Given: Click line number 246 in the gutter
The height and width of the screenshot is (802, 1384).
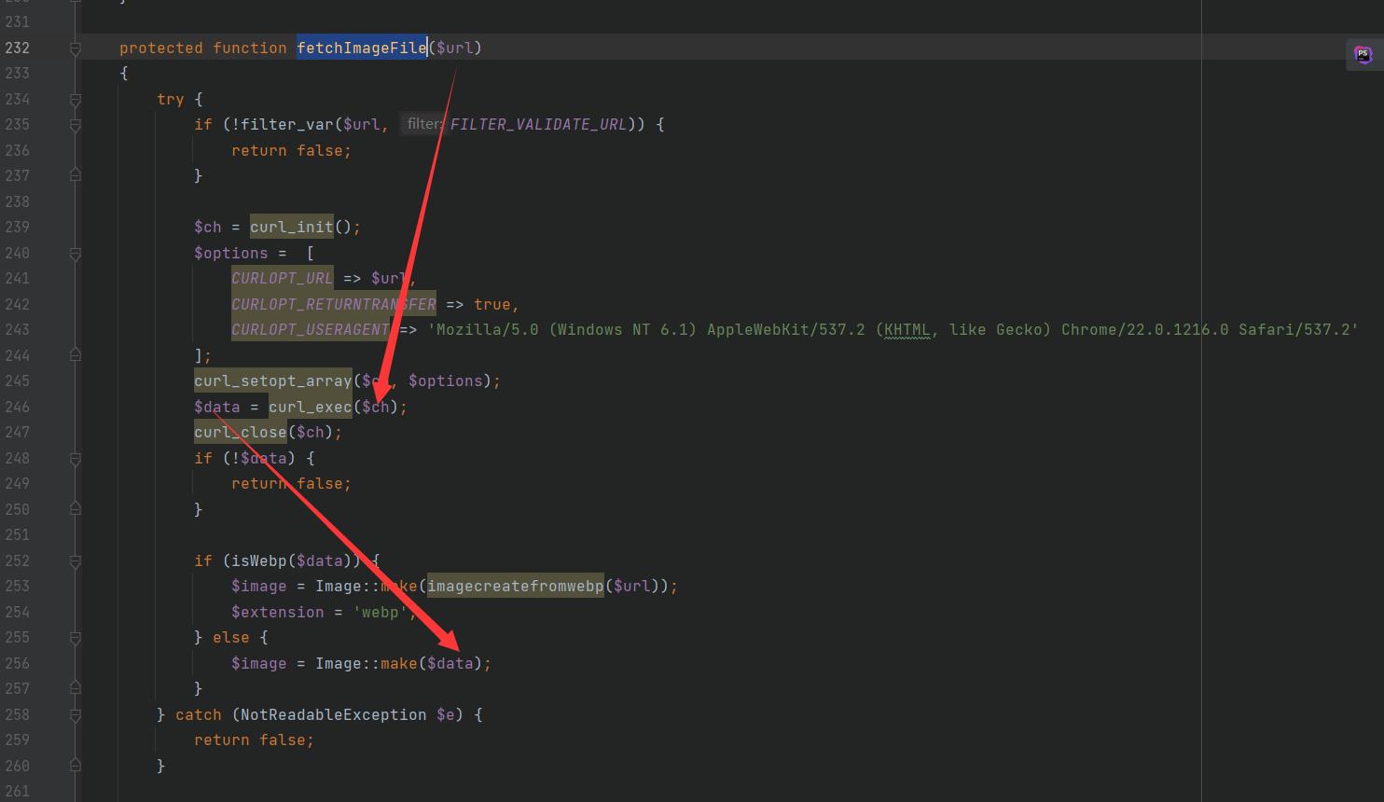Looking at the screenshot, I should point(17,407).
